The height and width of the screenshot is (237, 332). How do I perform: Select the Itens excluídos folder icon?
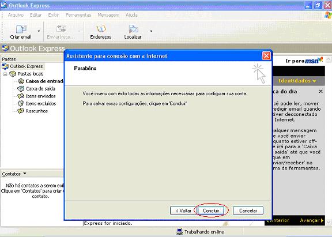pos(21,103)
